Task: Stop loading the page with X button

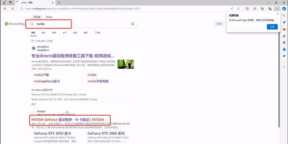Action: pyautogui.click(x=12, y=9)
